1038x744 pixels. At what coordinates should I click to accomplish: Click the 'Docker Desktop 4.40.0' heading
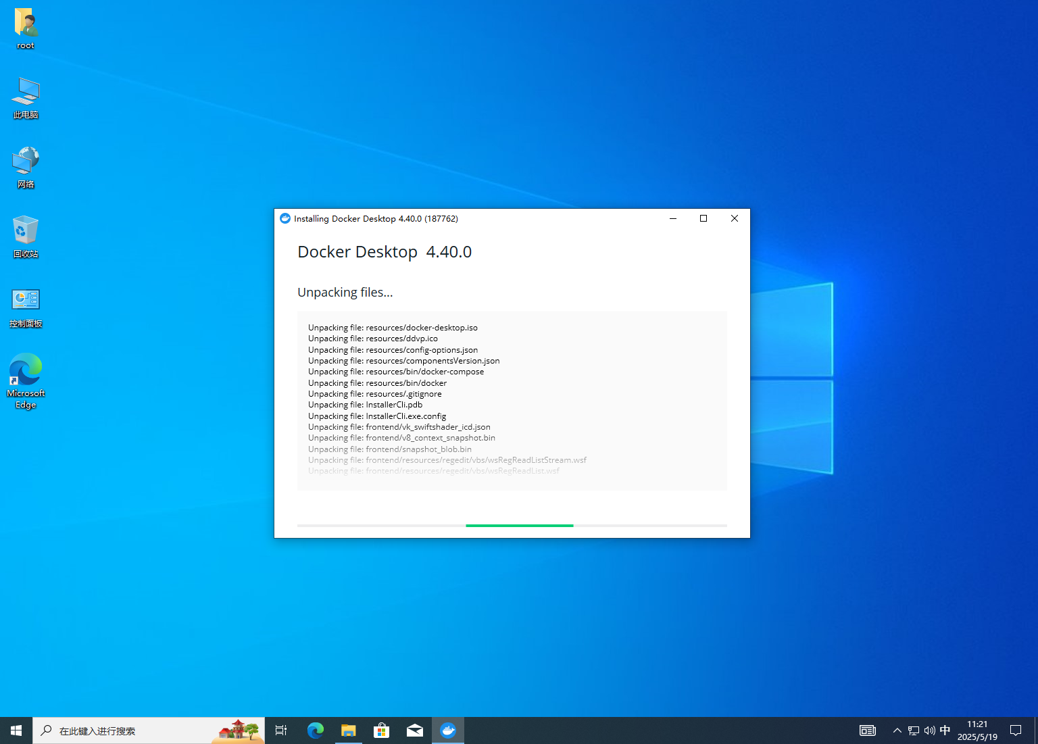click(x=385, y=252)
